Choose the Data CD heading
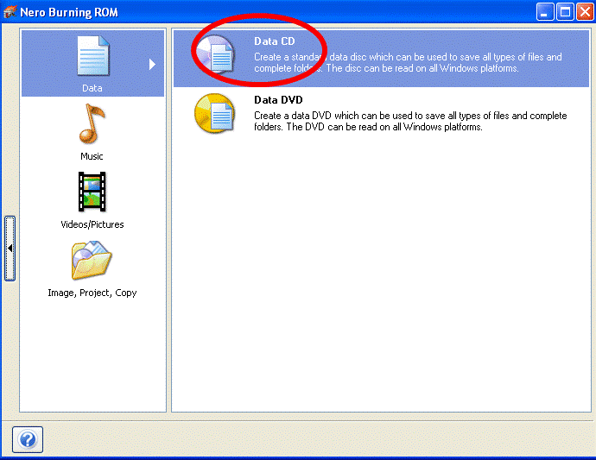Viewport: 596px width, 460px height. [275, 41]
